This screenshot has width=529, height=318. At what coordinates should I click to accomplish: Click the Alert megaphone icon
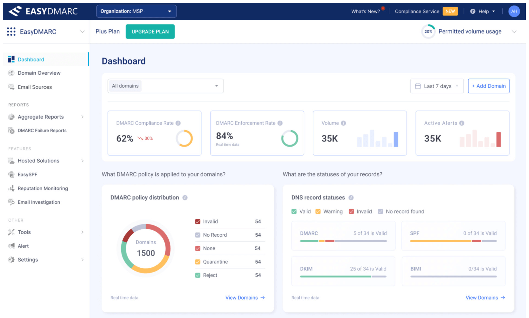click(11, 246)
